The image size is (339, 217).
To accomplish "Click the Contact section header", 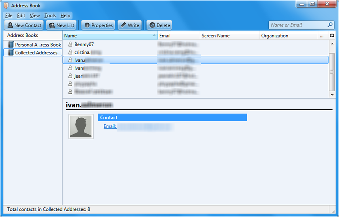I will tap(172, 117).
